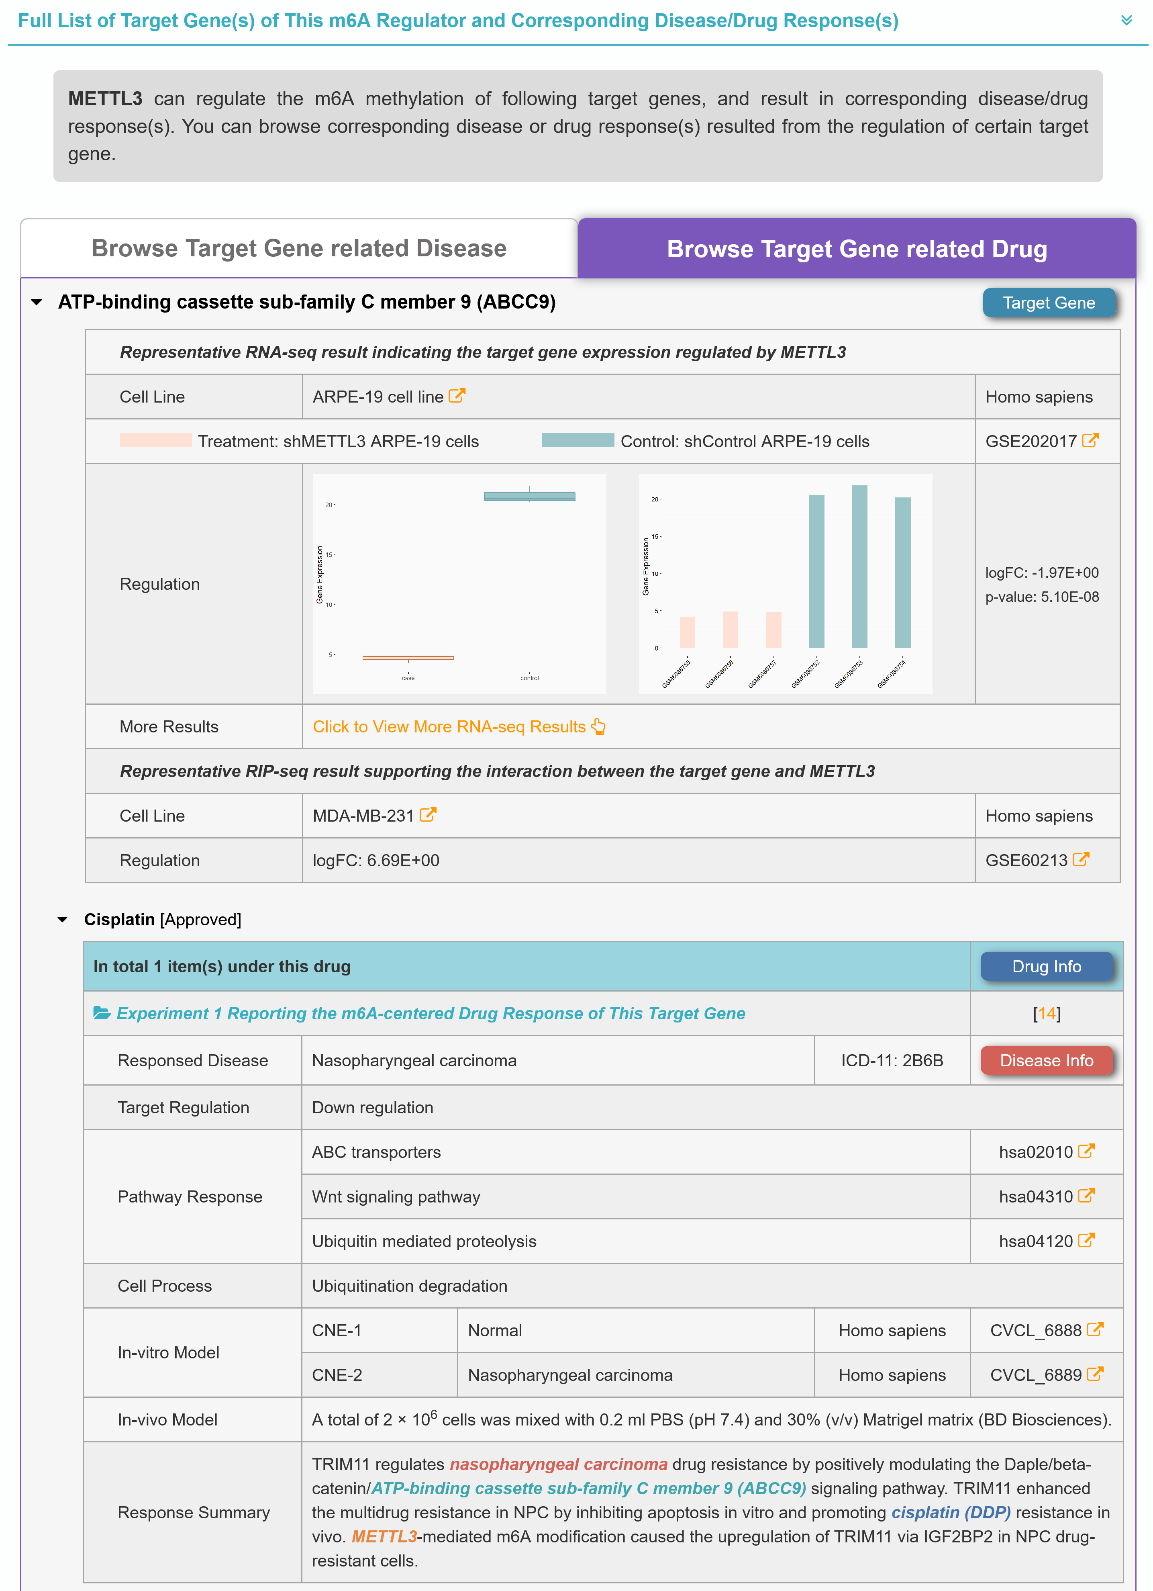Open CVCL_6889 external link icon
This screenshot has height=1591, width=1153.
click(1095, 1374)
